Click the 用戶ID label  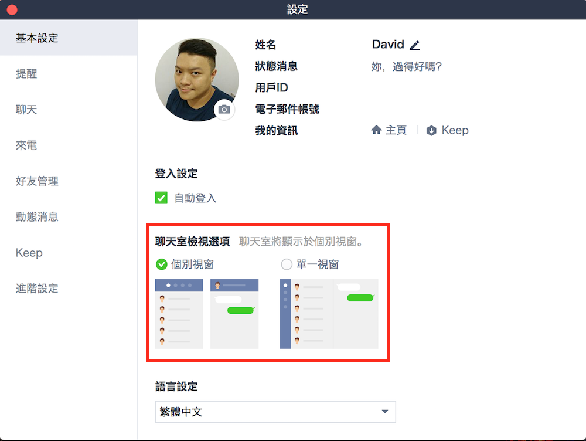click(271, 87)
